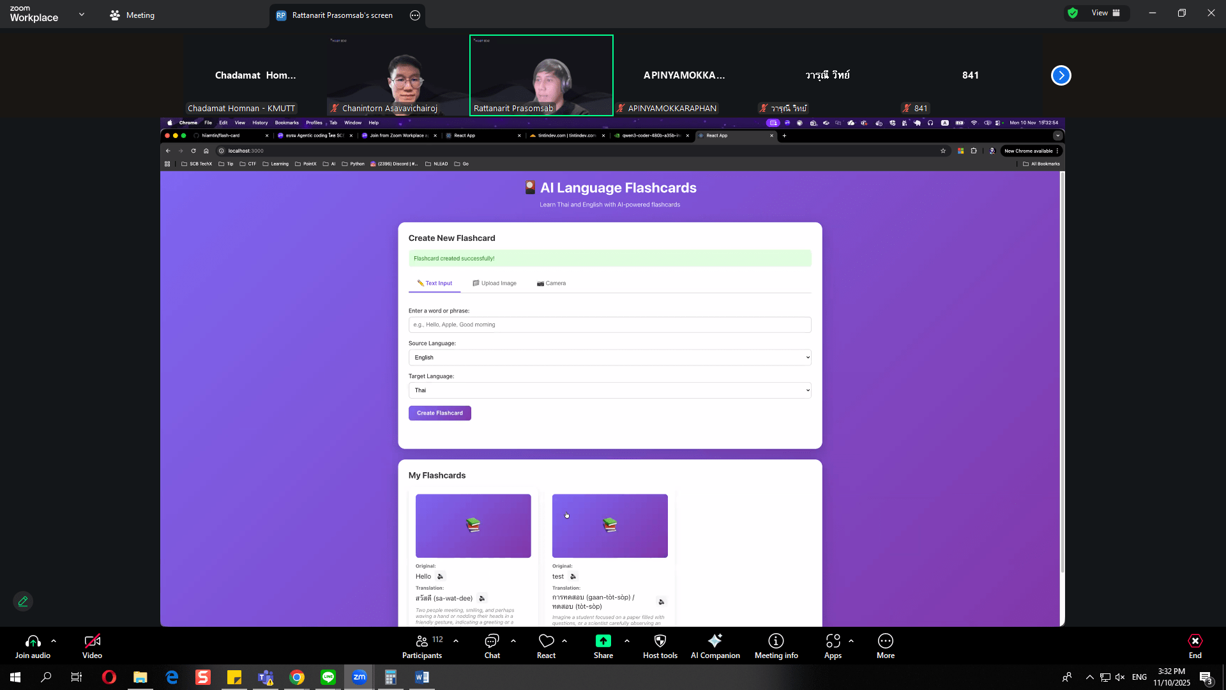Click the End meeting button
This screenshot has width=1226, height=690.
(1195, 645)
